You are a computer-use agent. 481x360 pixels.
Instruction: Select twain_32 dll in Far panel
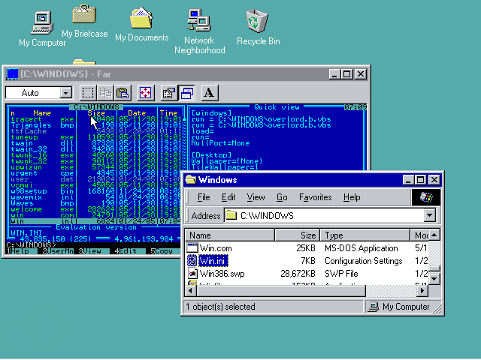pyautogui.click(x=42, y=149)
